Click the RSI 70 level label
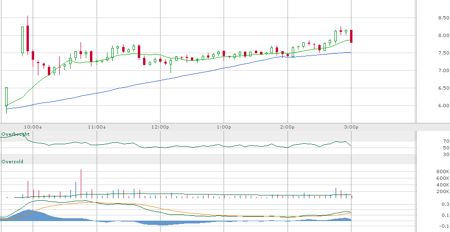 [446, 141]
